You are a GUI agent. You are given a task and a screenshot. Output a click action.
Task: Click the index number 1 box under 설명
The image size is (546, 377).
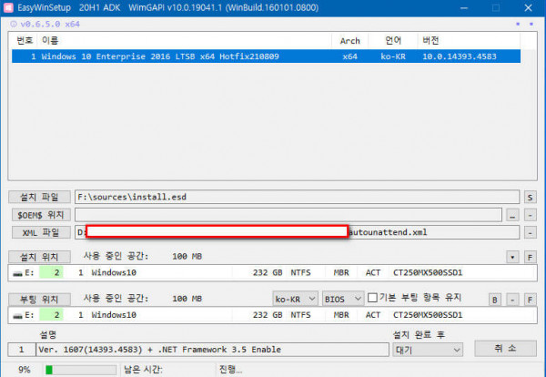coord(22,350)
